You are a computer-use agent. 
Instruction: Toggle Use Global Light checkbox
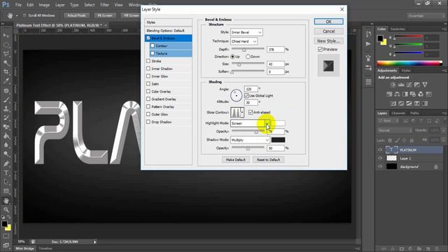[x=246, y=95]
